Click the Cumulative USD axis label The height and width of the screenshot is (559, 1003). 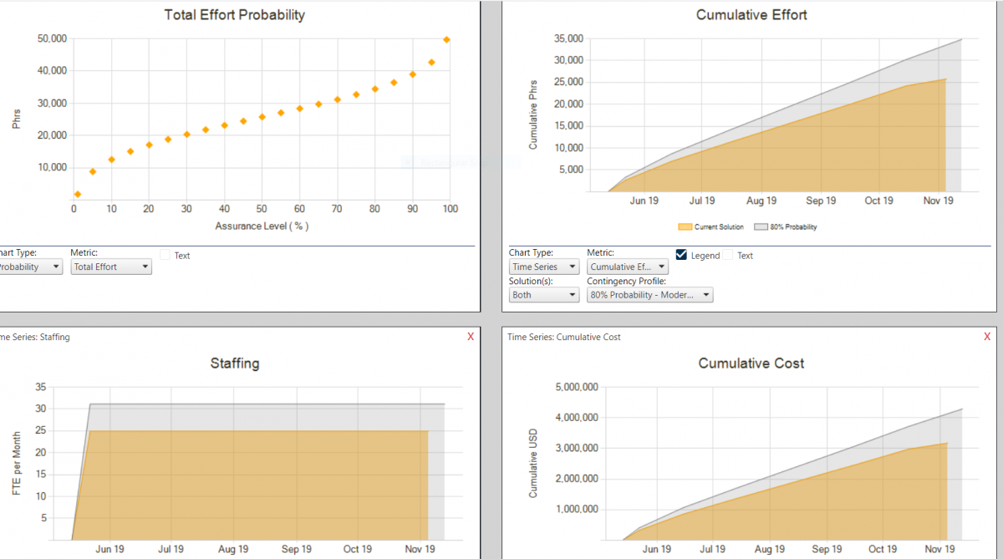pyautogui.click(x=533, y=464)
